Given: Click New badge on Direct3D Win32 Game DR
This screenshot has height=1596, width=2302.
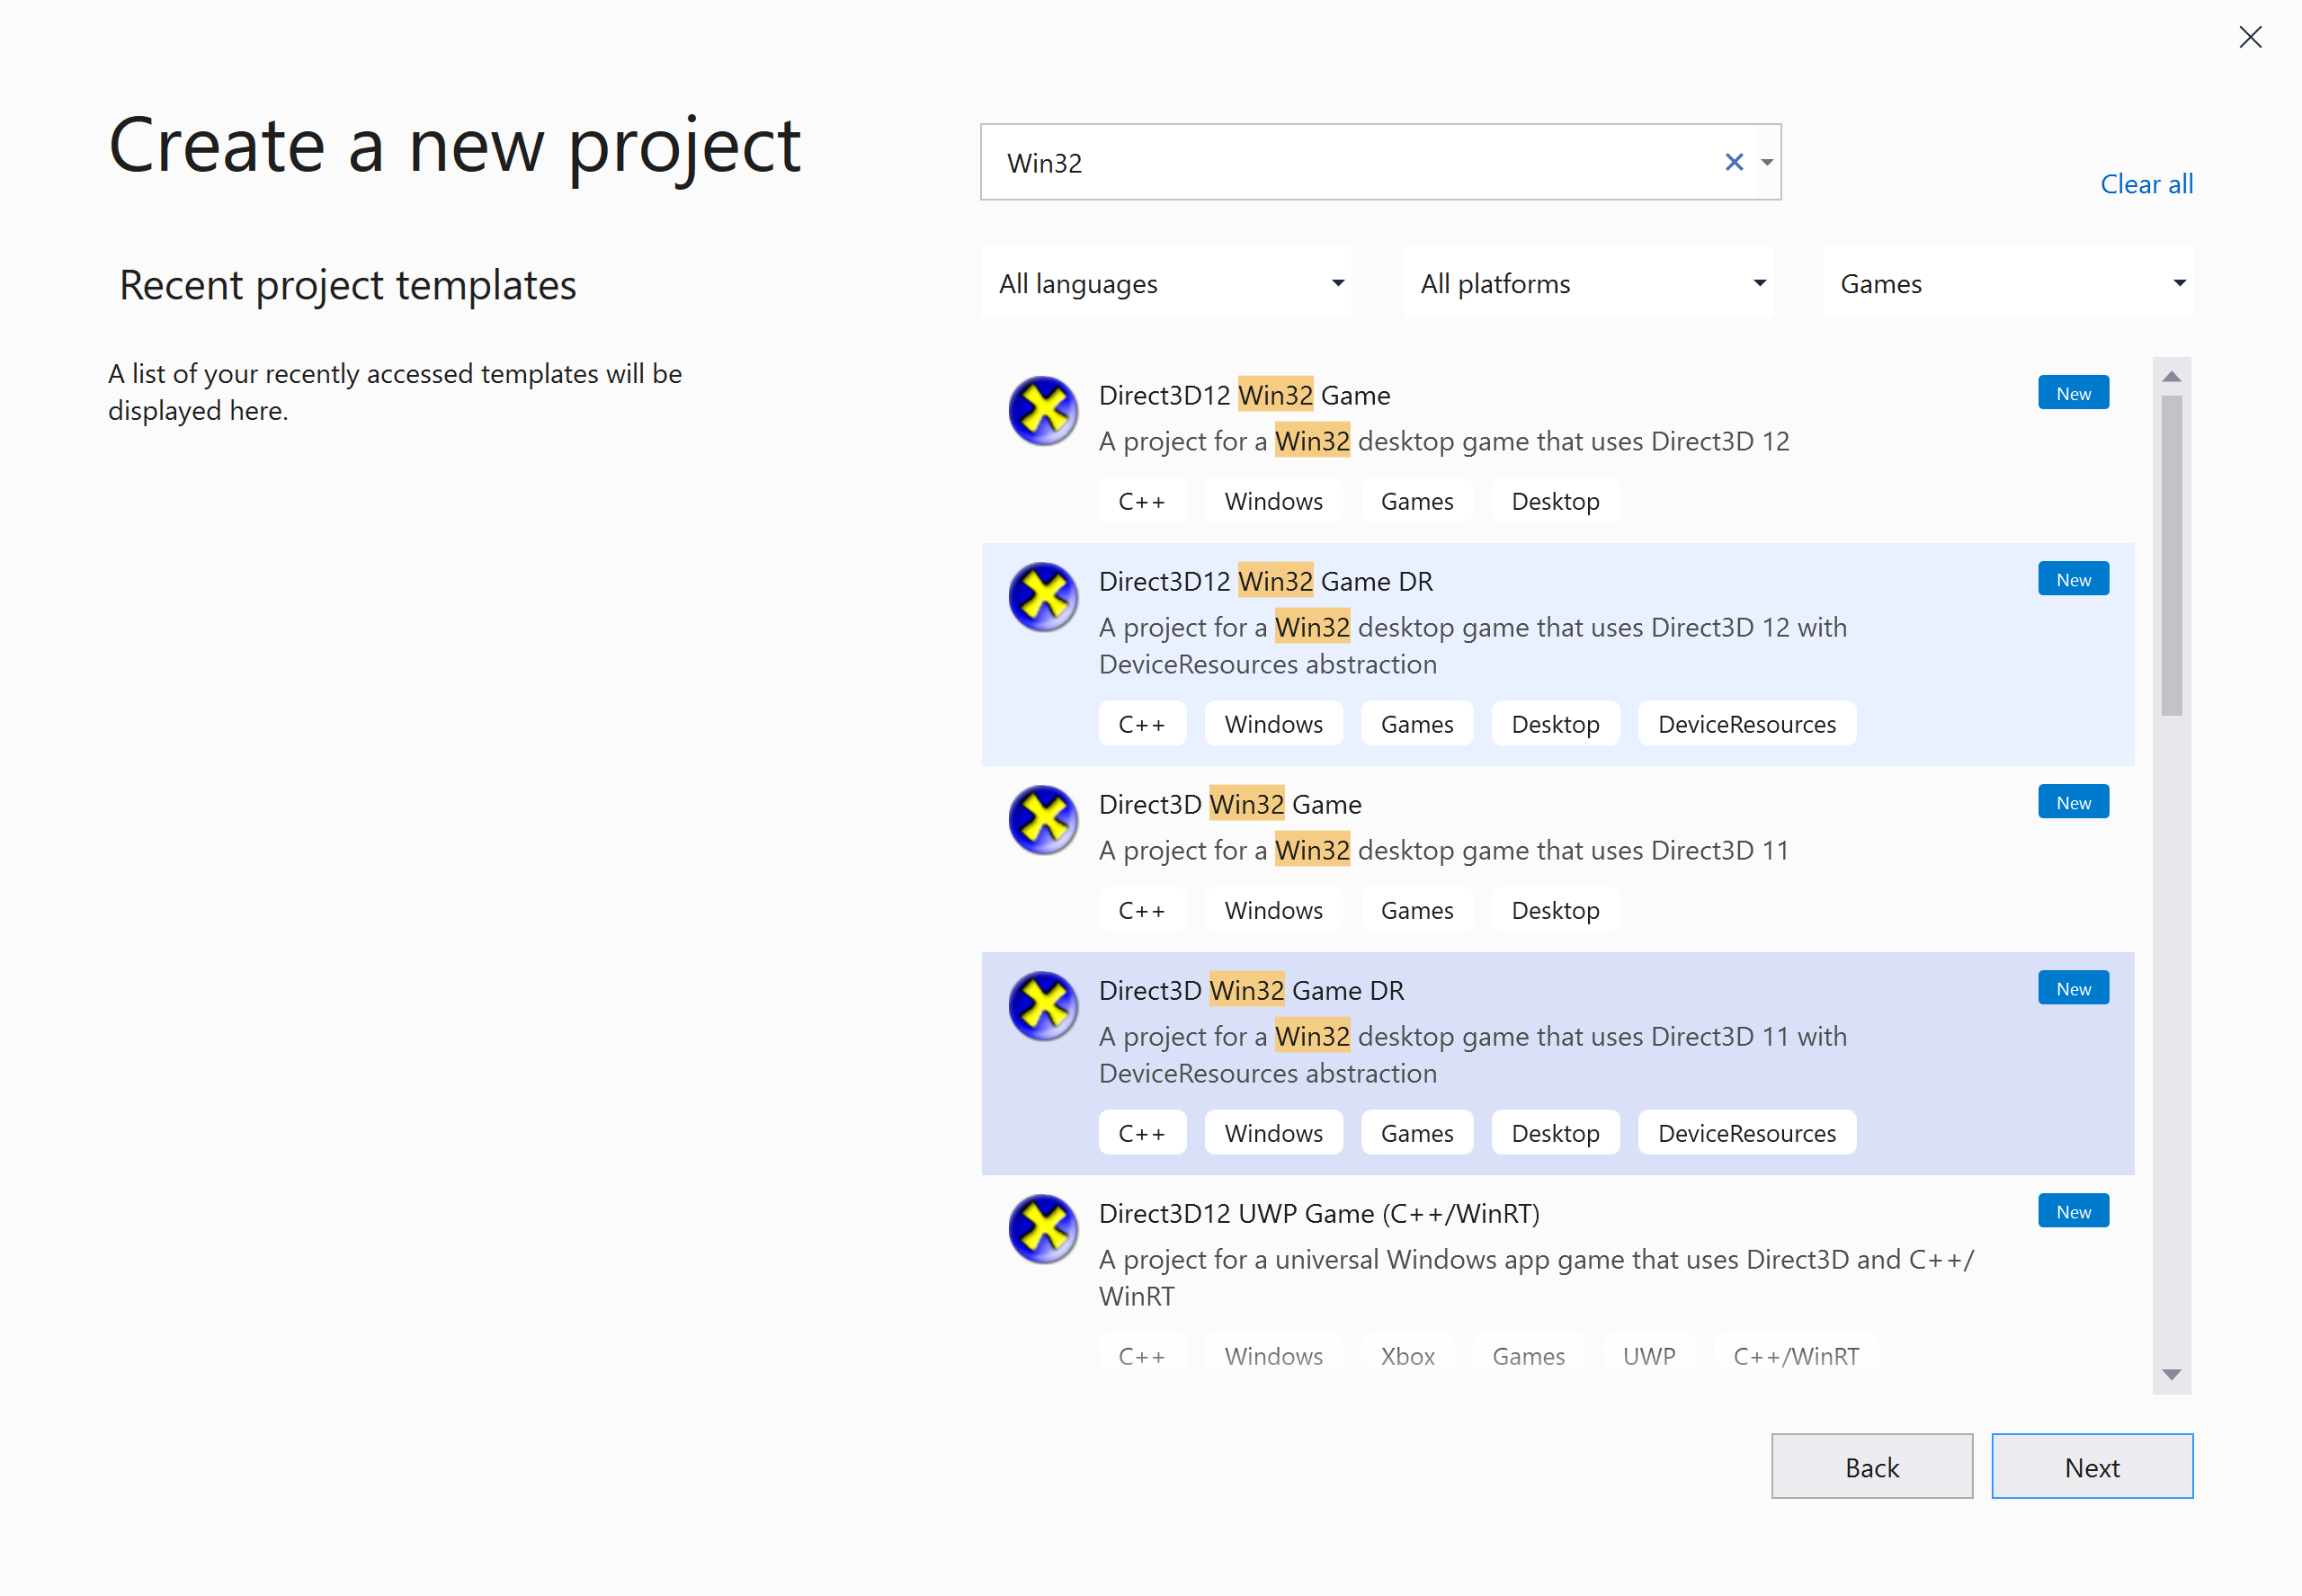Looking at the screenshot, I should (x=2073, y=988).
